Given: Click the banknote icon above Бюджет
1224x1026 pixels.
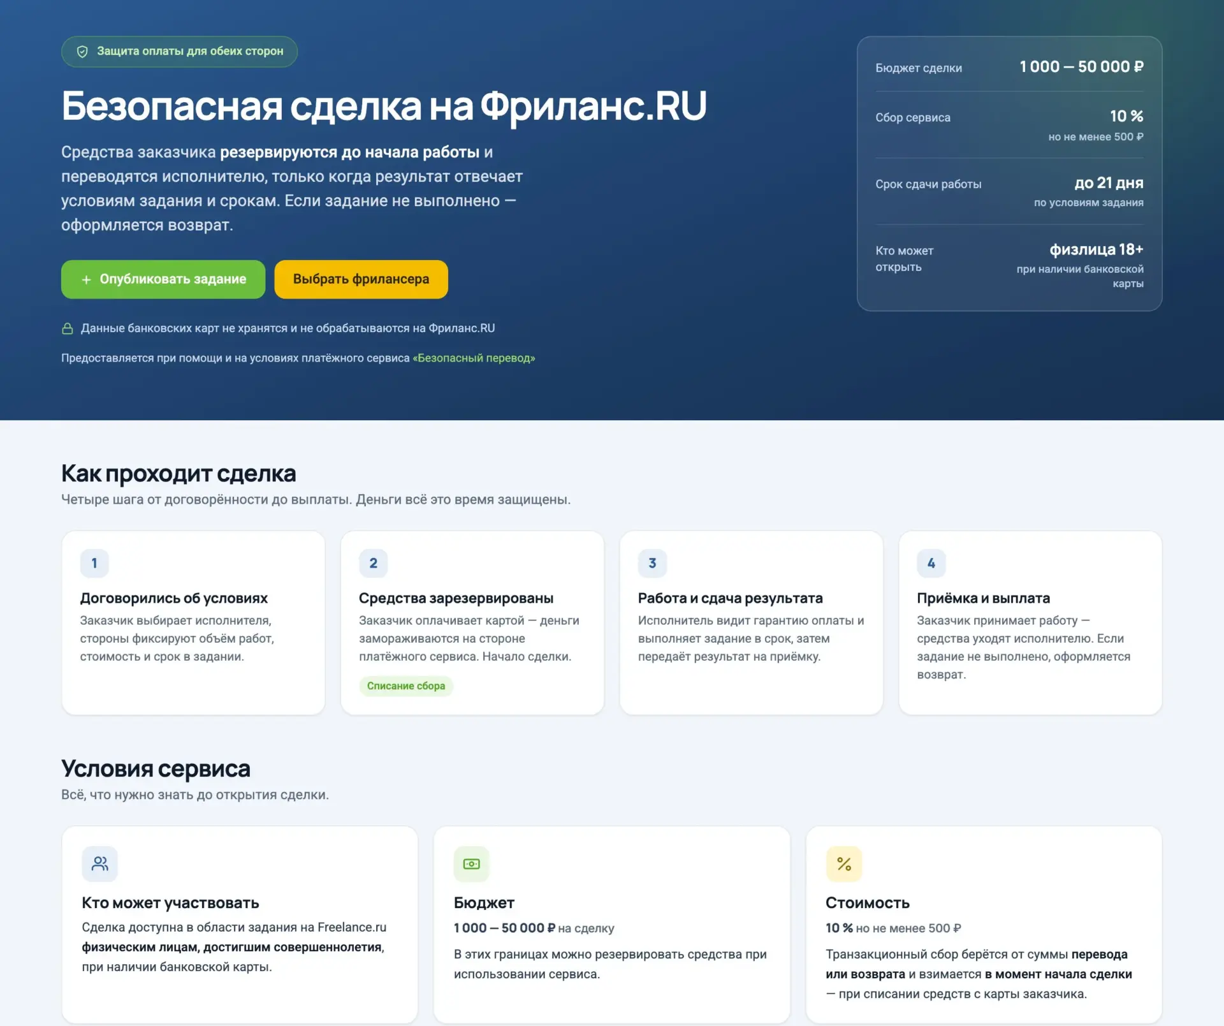Looking at the screenshot, I should pos(472,863).
